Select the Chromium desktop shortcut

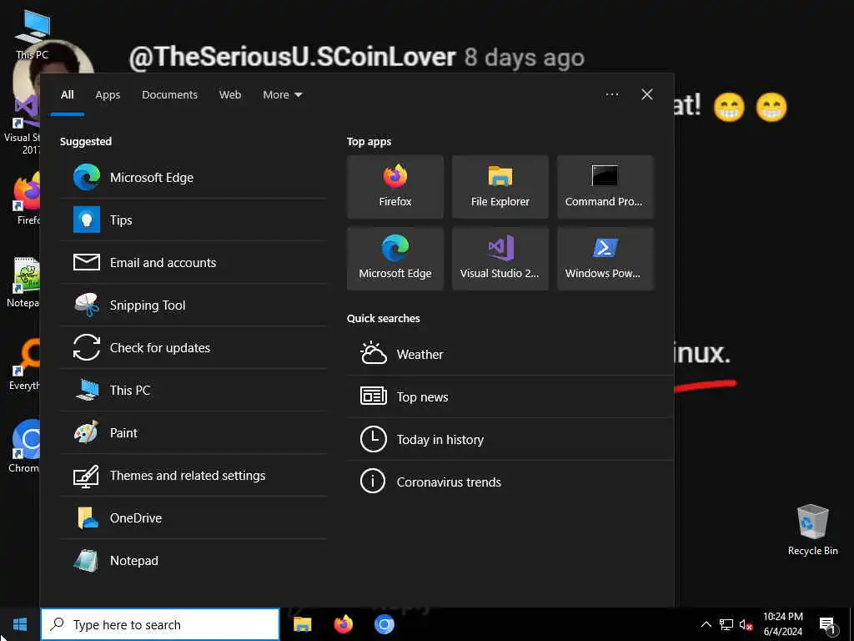[x=24, y=447]
